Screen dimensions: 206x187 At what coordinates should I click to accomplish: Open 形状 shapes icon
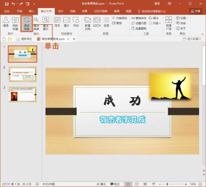coord(76,22)
